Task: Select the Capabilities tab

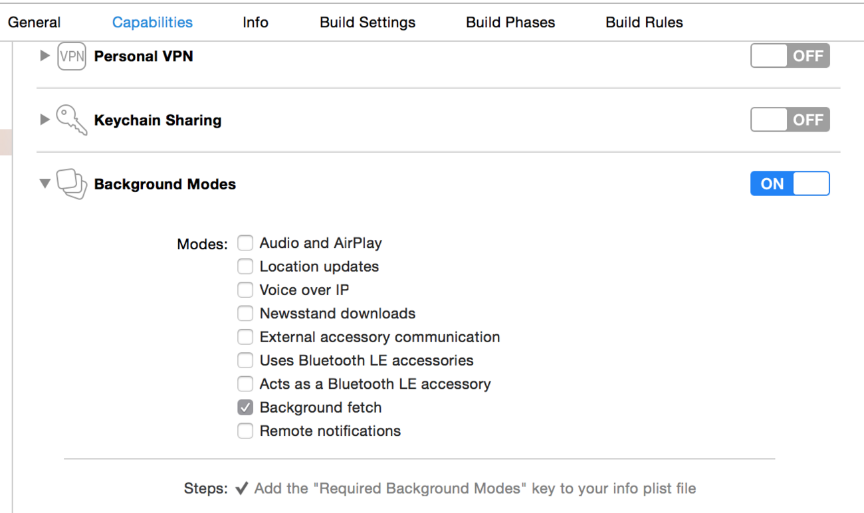Action: coord(152,23)
